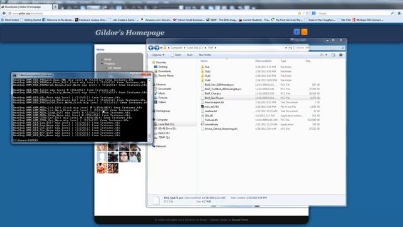Open Favorites in Explorer sidebar
This screenshot has width=403, height=227.
coord(161,62)
